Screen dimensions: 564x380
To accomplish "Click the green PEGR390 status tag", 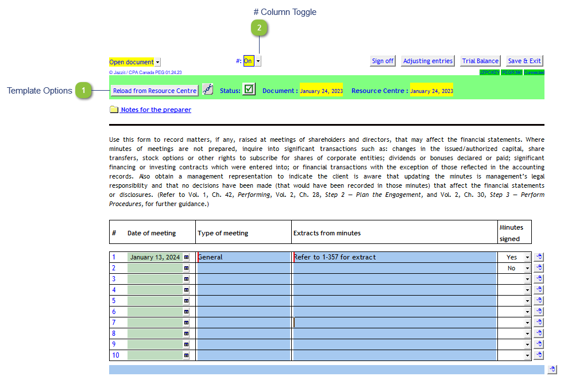I will 512,73.
